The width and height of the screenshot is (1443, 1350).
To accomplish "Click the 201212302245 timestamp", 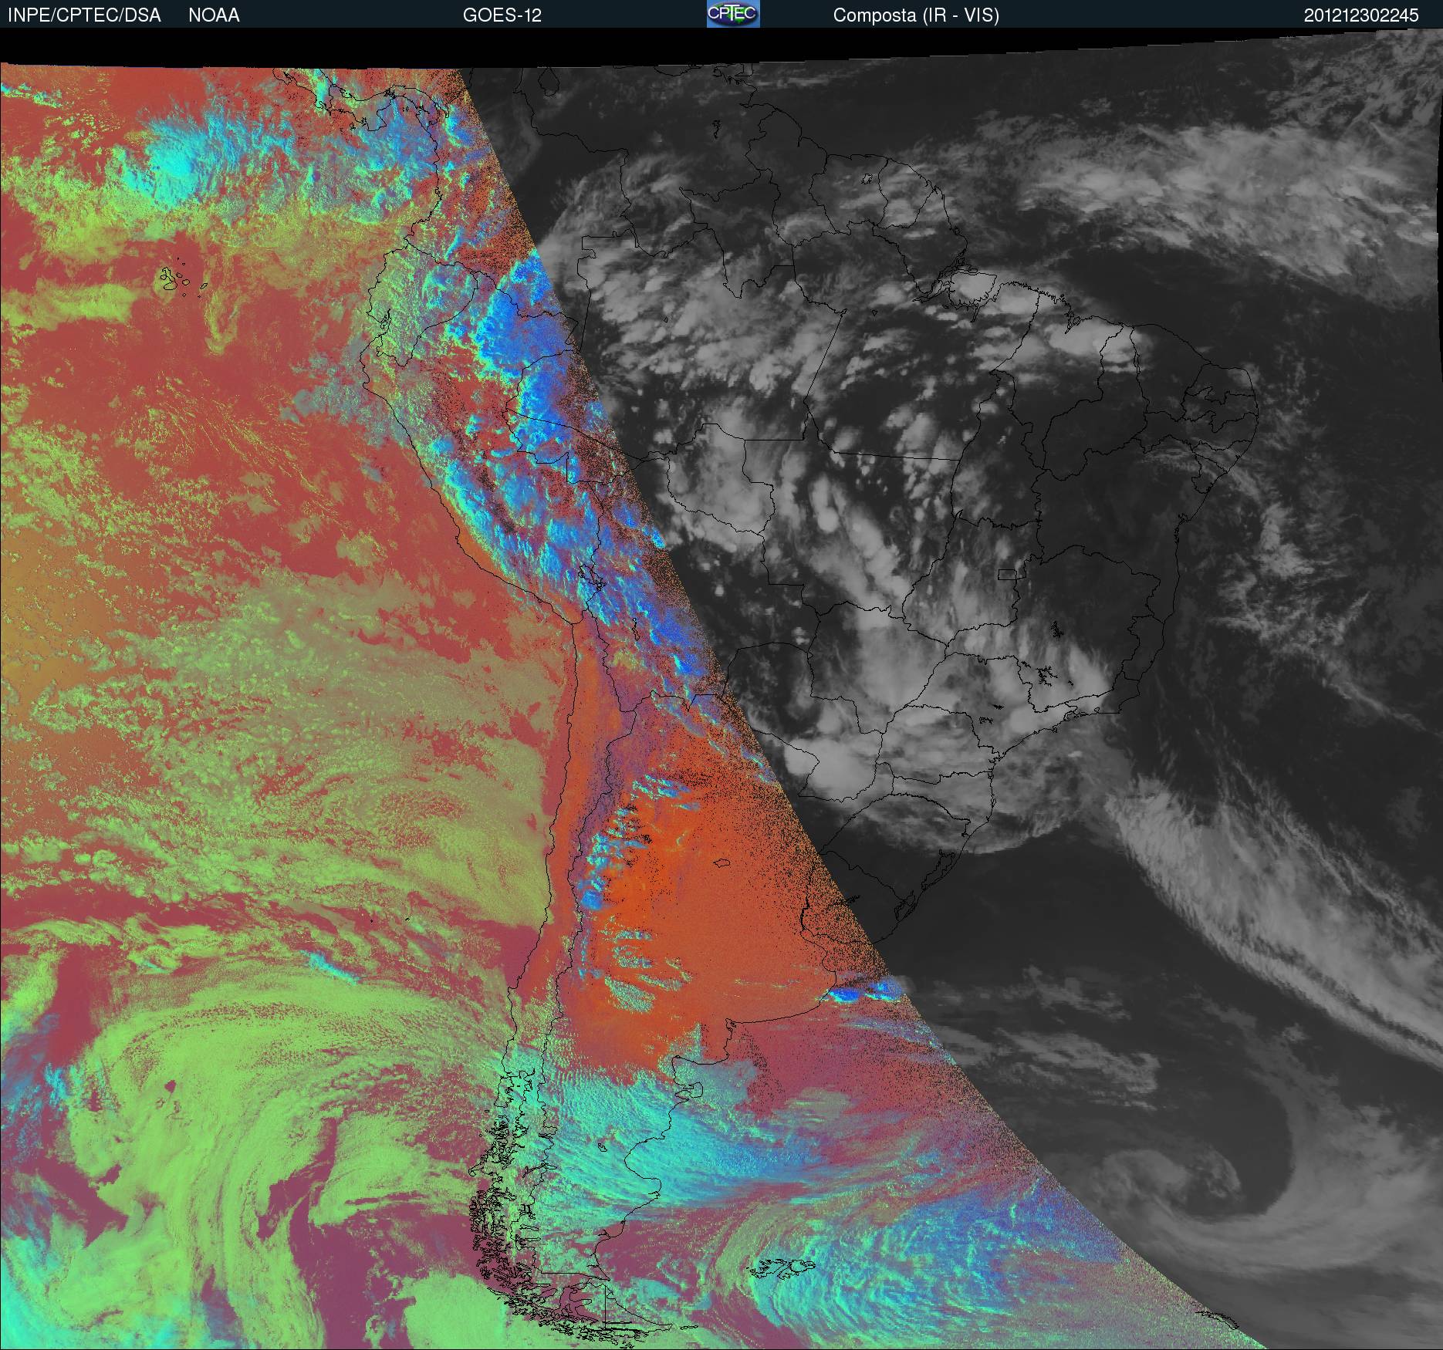I will [1361, 15].
